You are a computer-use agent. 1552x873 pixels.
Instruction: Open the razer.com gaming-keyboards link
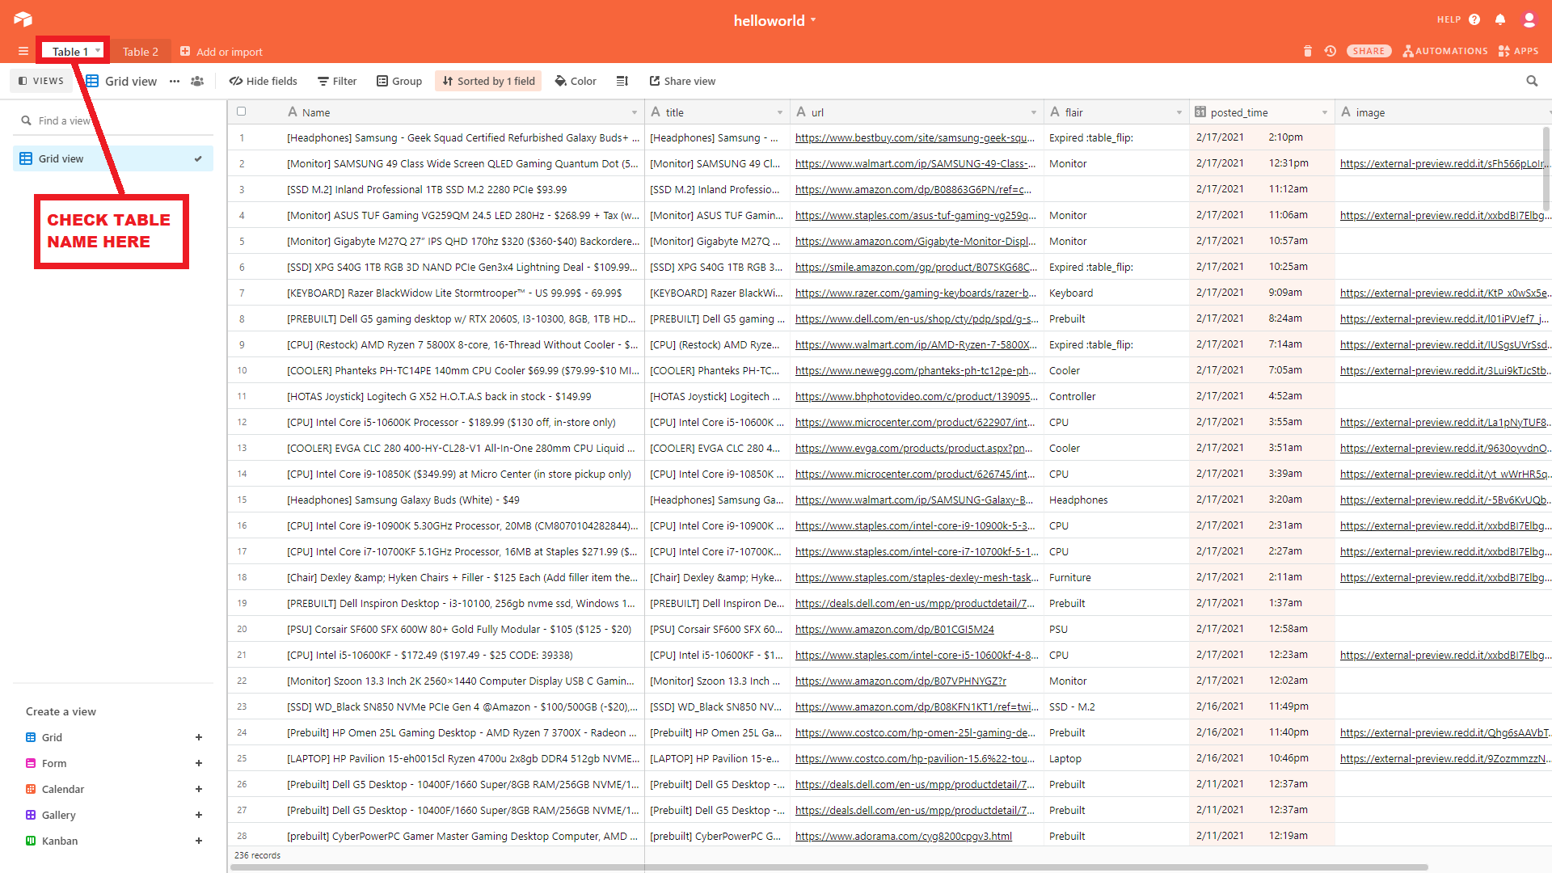(916, 293)
